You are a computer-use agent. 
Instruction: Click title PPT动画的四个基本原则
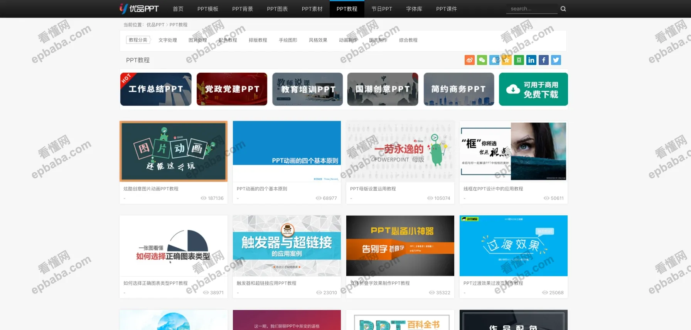(x=262, y=189)
